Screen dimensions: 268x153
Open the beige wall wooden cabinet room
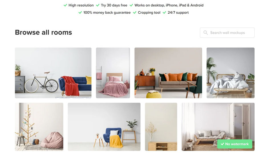pos(161,127)
